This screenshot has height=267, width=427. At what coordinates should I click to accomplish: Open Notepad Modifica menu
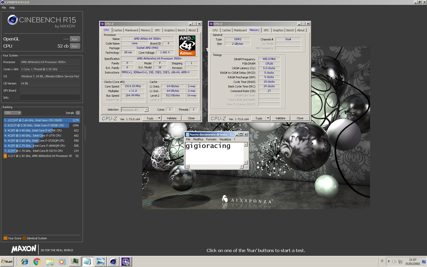pos(198,139)
